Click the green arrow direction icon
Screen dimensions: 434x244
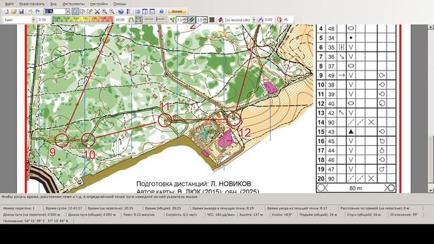172,20
